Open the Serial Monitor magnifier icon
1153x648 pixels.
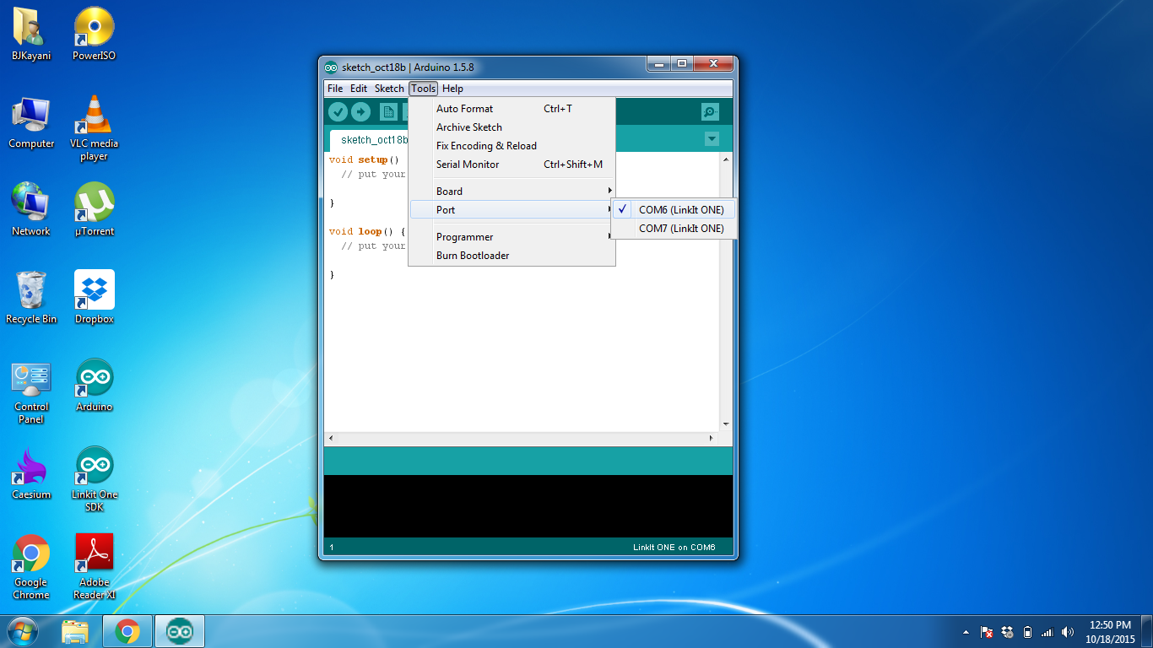(710, 112)
